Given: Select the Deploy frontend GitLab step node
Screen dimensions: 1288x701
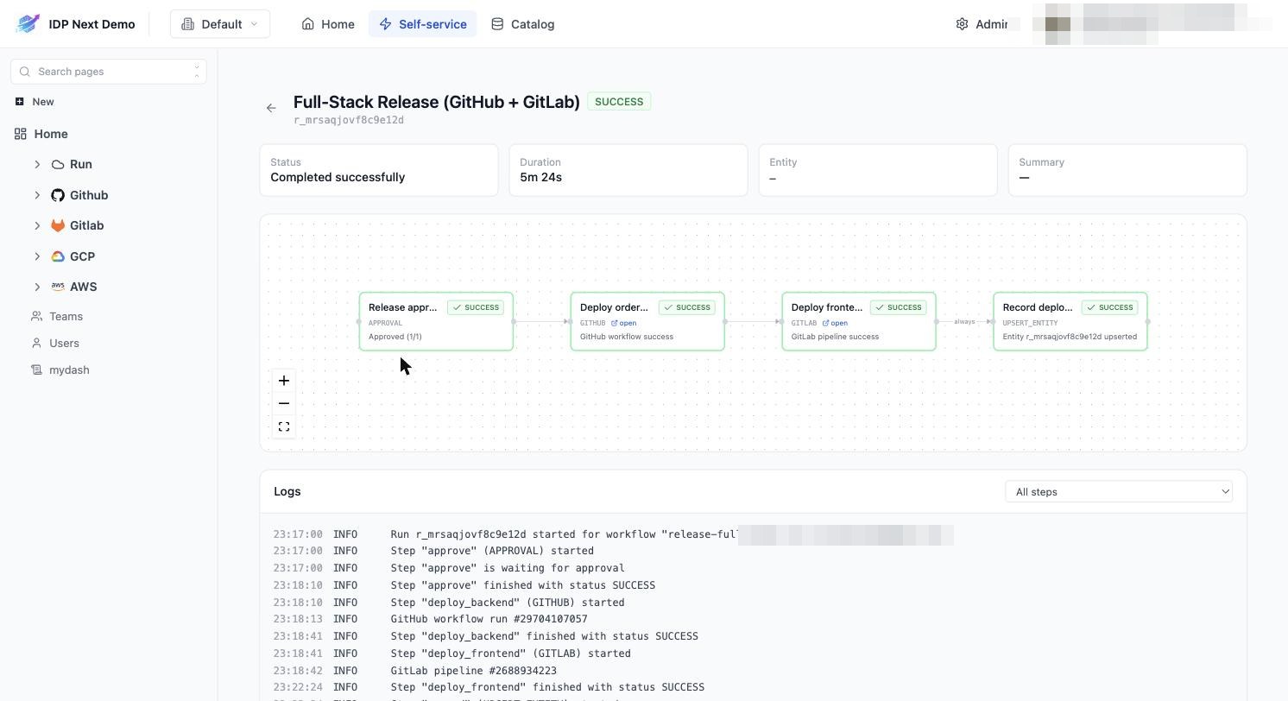Looking at the screenshot, I should pyautogui.click(x=859, y=322).
